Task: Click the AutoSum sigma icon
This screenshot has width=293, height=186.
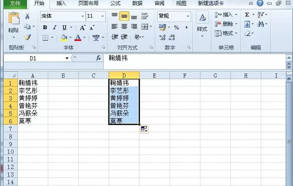Action: [247, 15]
